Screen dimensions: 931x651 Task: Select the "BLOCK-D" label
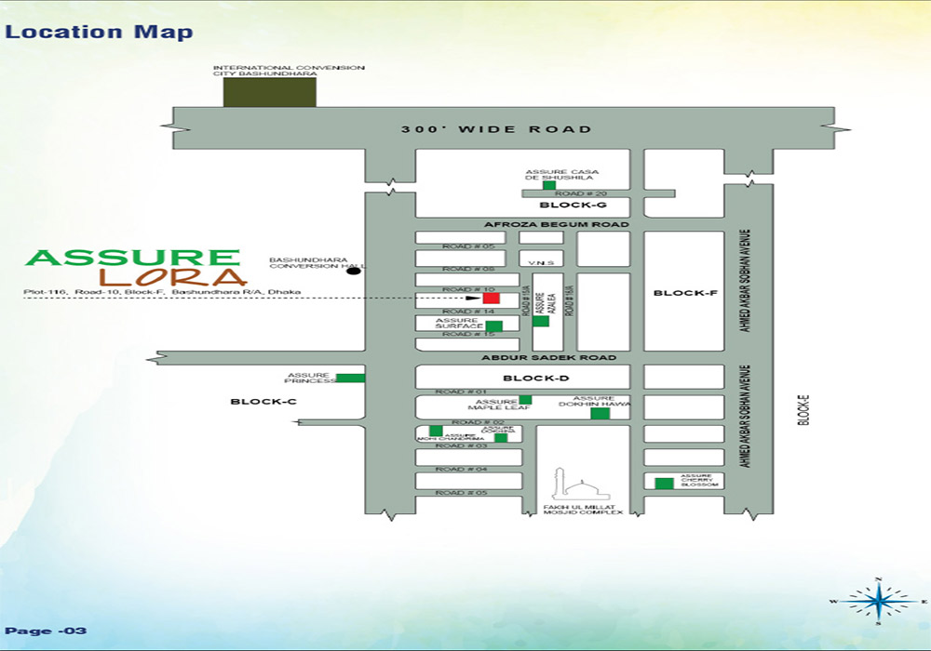click(536, 379)
